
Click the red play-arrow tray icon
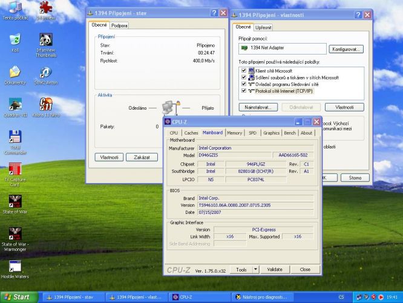[x=381, y=297]
